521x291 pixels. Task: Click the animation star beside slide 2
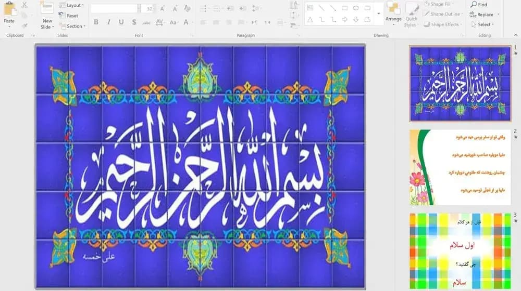[x=515, y=137]
